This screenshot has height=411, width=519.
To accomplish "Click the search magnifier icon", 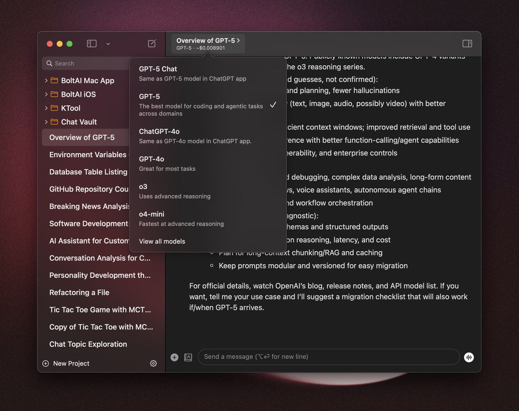I will 49,63.
